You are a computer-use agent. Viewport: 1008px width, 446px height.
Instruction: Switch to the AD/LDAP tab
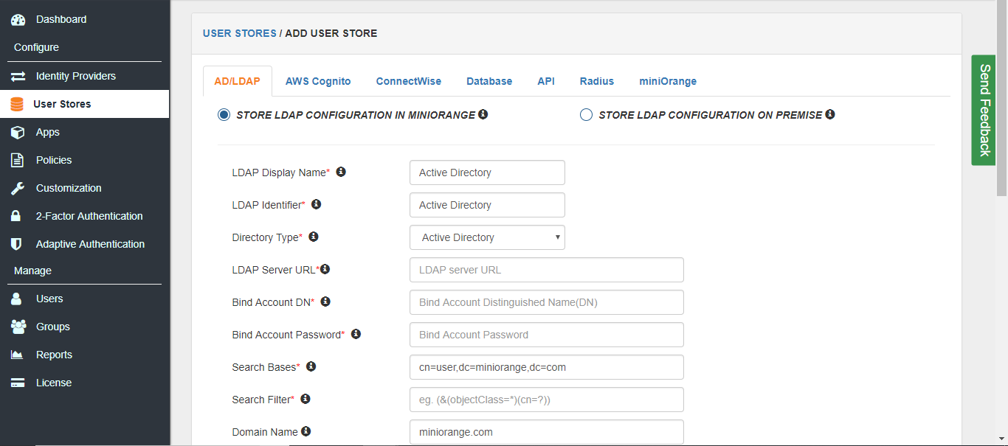(237, 81)
